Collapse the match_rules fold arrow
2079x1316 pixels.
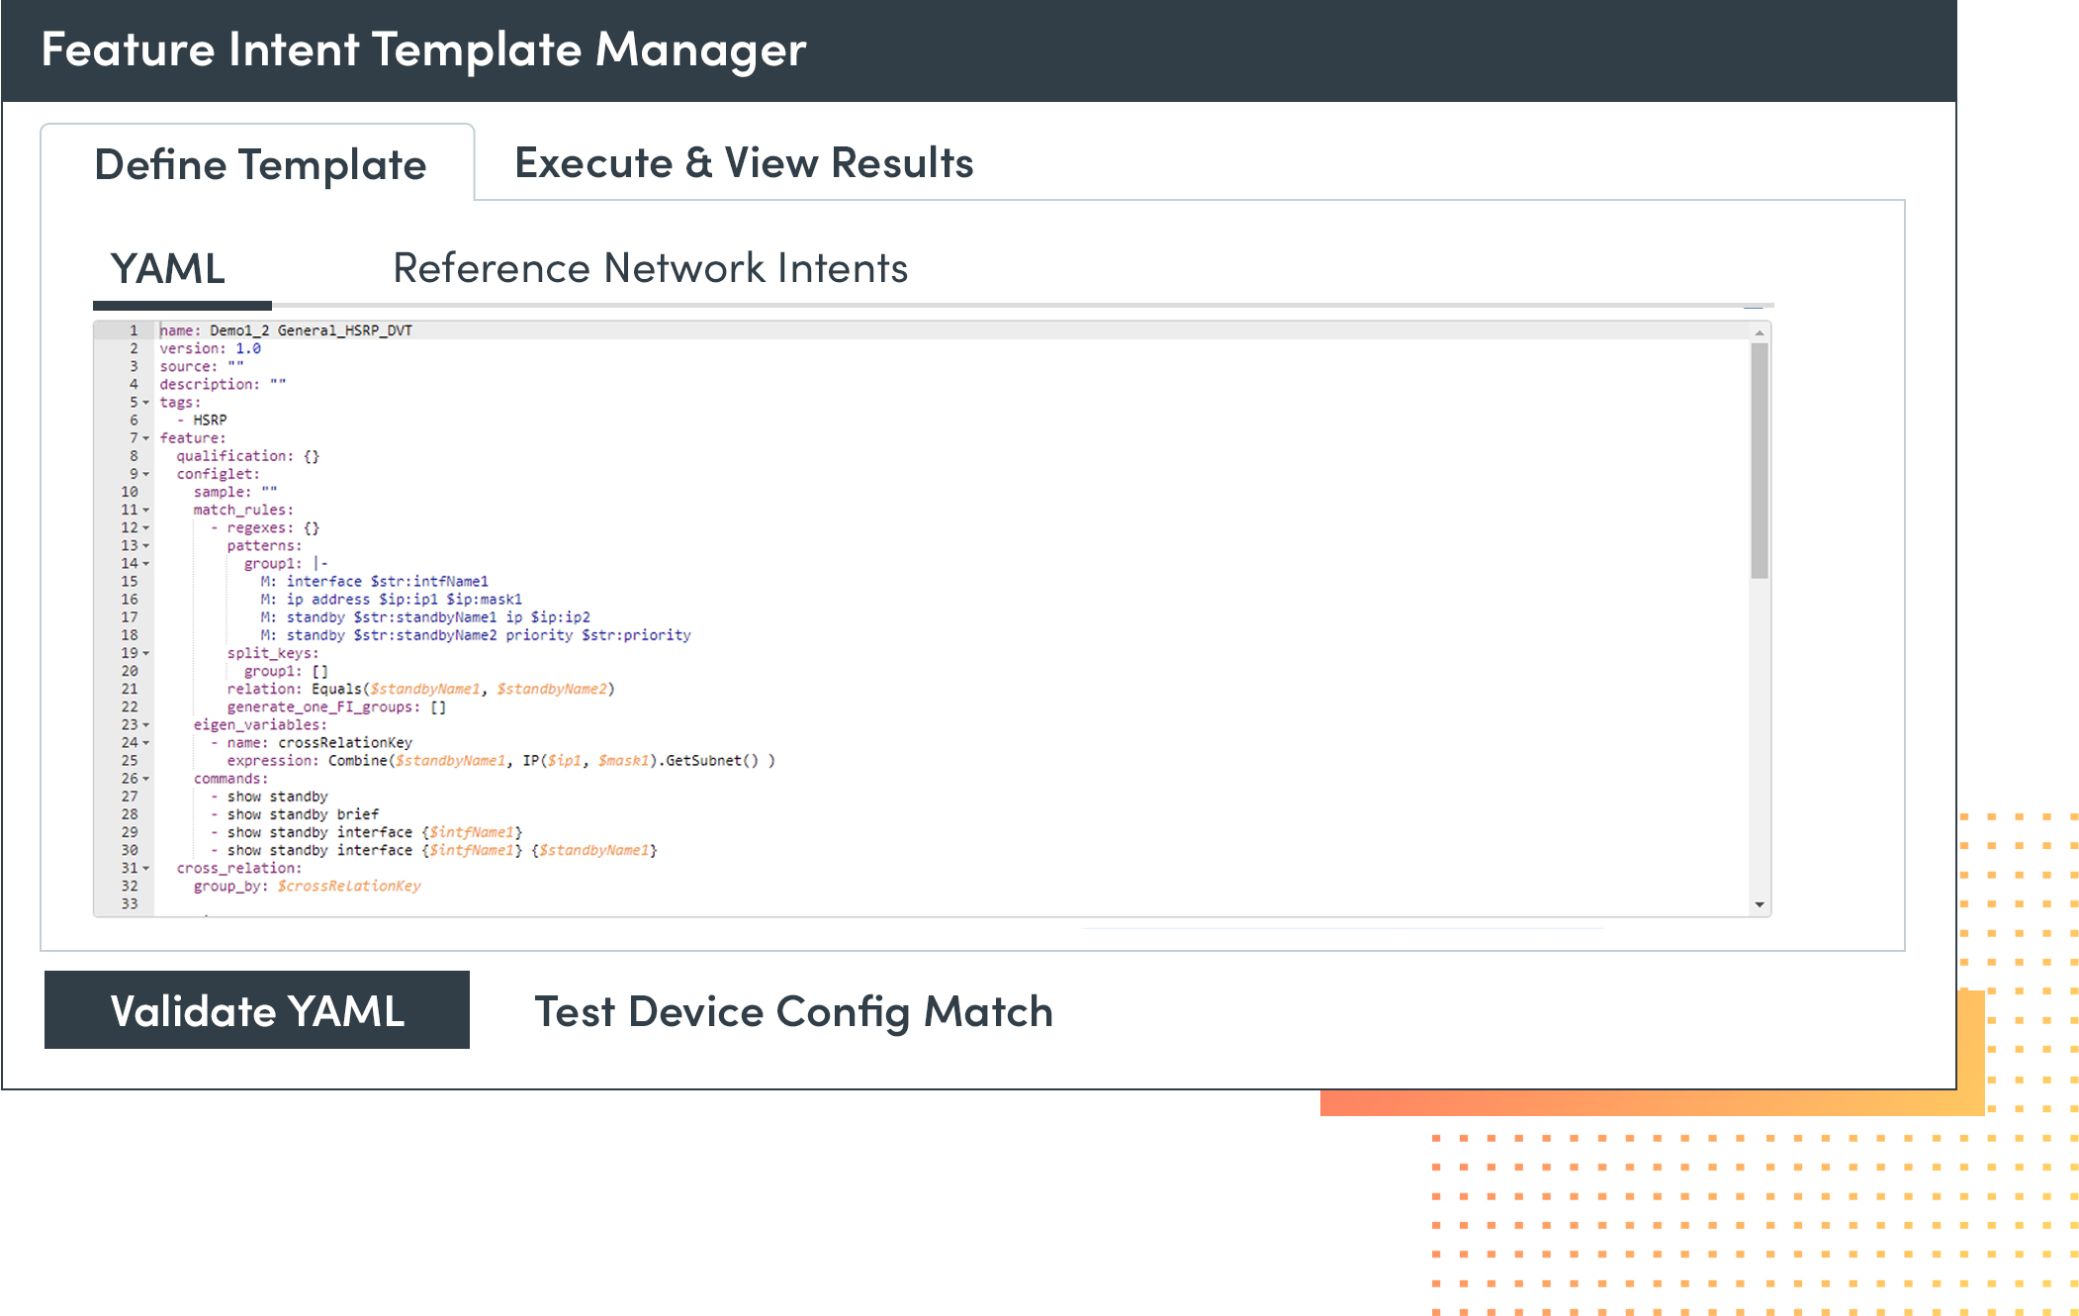146,511
